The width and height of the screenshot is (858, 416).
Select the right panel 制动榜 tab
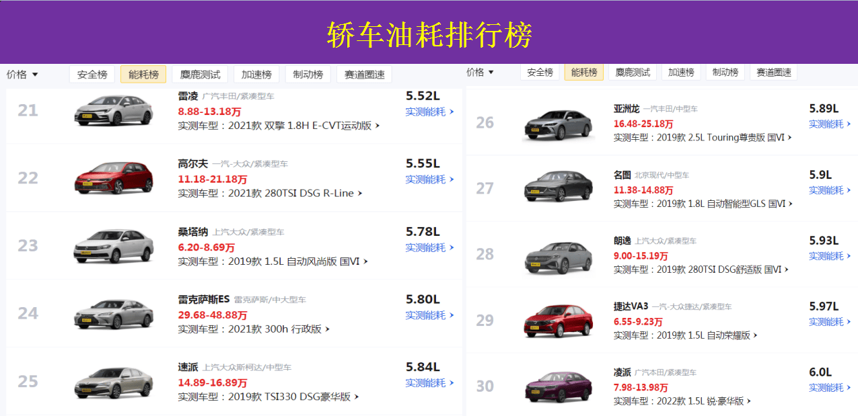click(x=725, y=73)
